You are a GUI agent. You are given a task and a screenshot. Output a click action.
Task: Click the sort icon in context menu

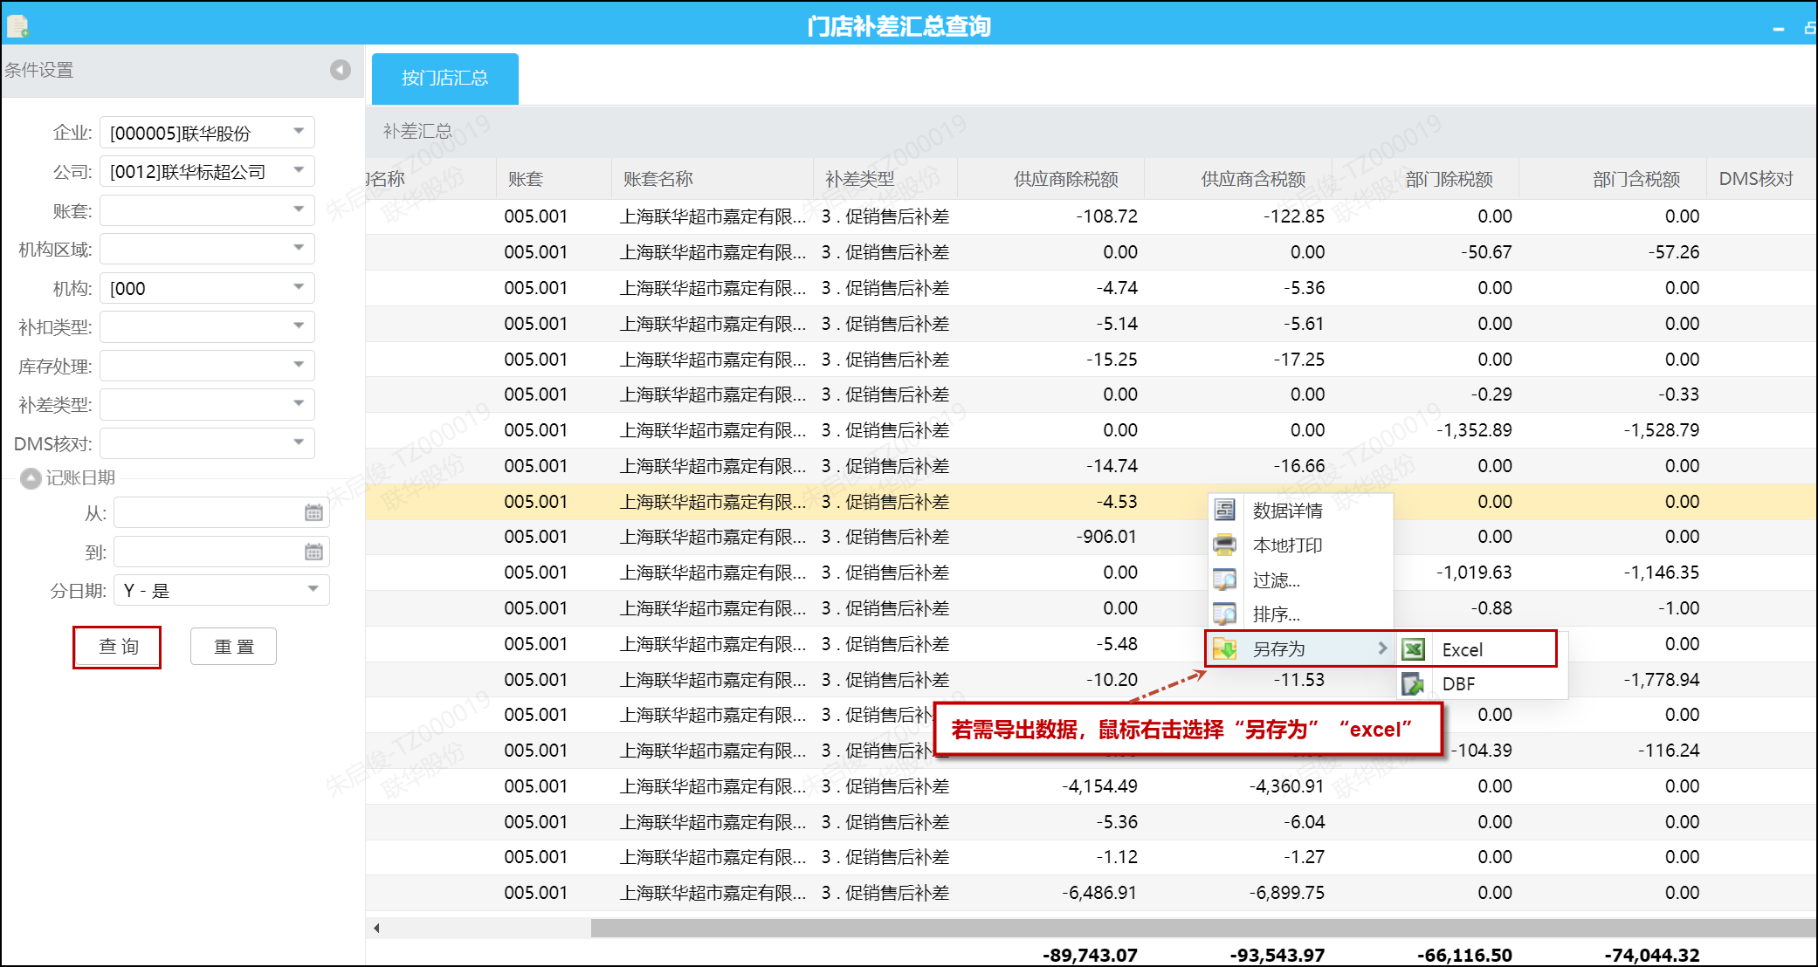(1225, 614)
